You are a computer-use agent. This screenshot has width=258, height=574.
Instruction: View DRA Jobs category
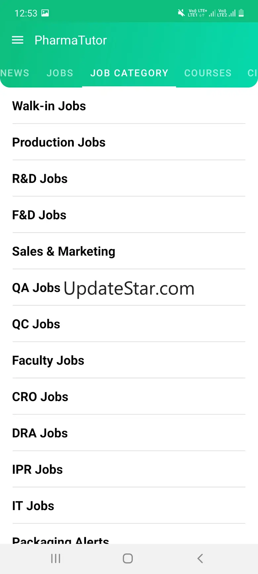coord(129,433)
